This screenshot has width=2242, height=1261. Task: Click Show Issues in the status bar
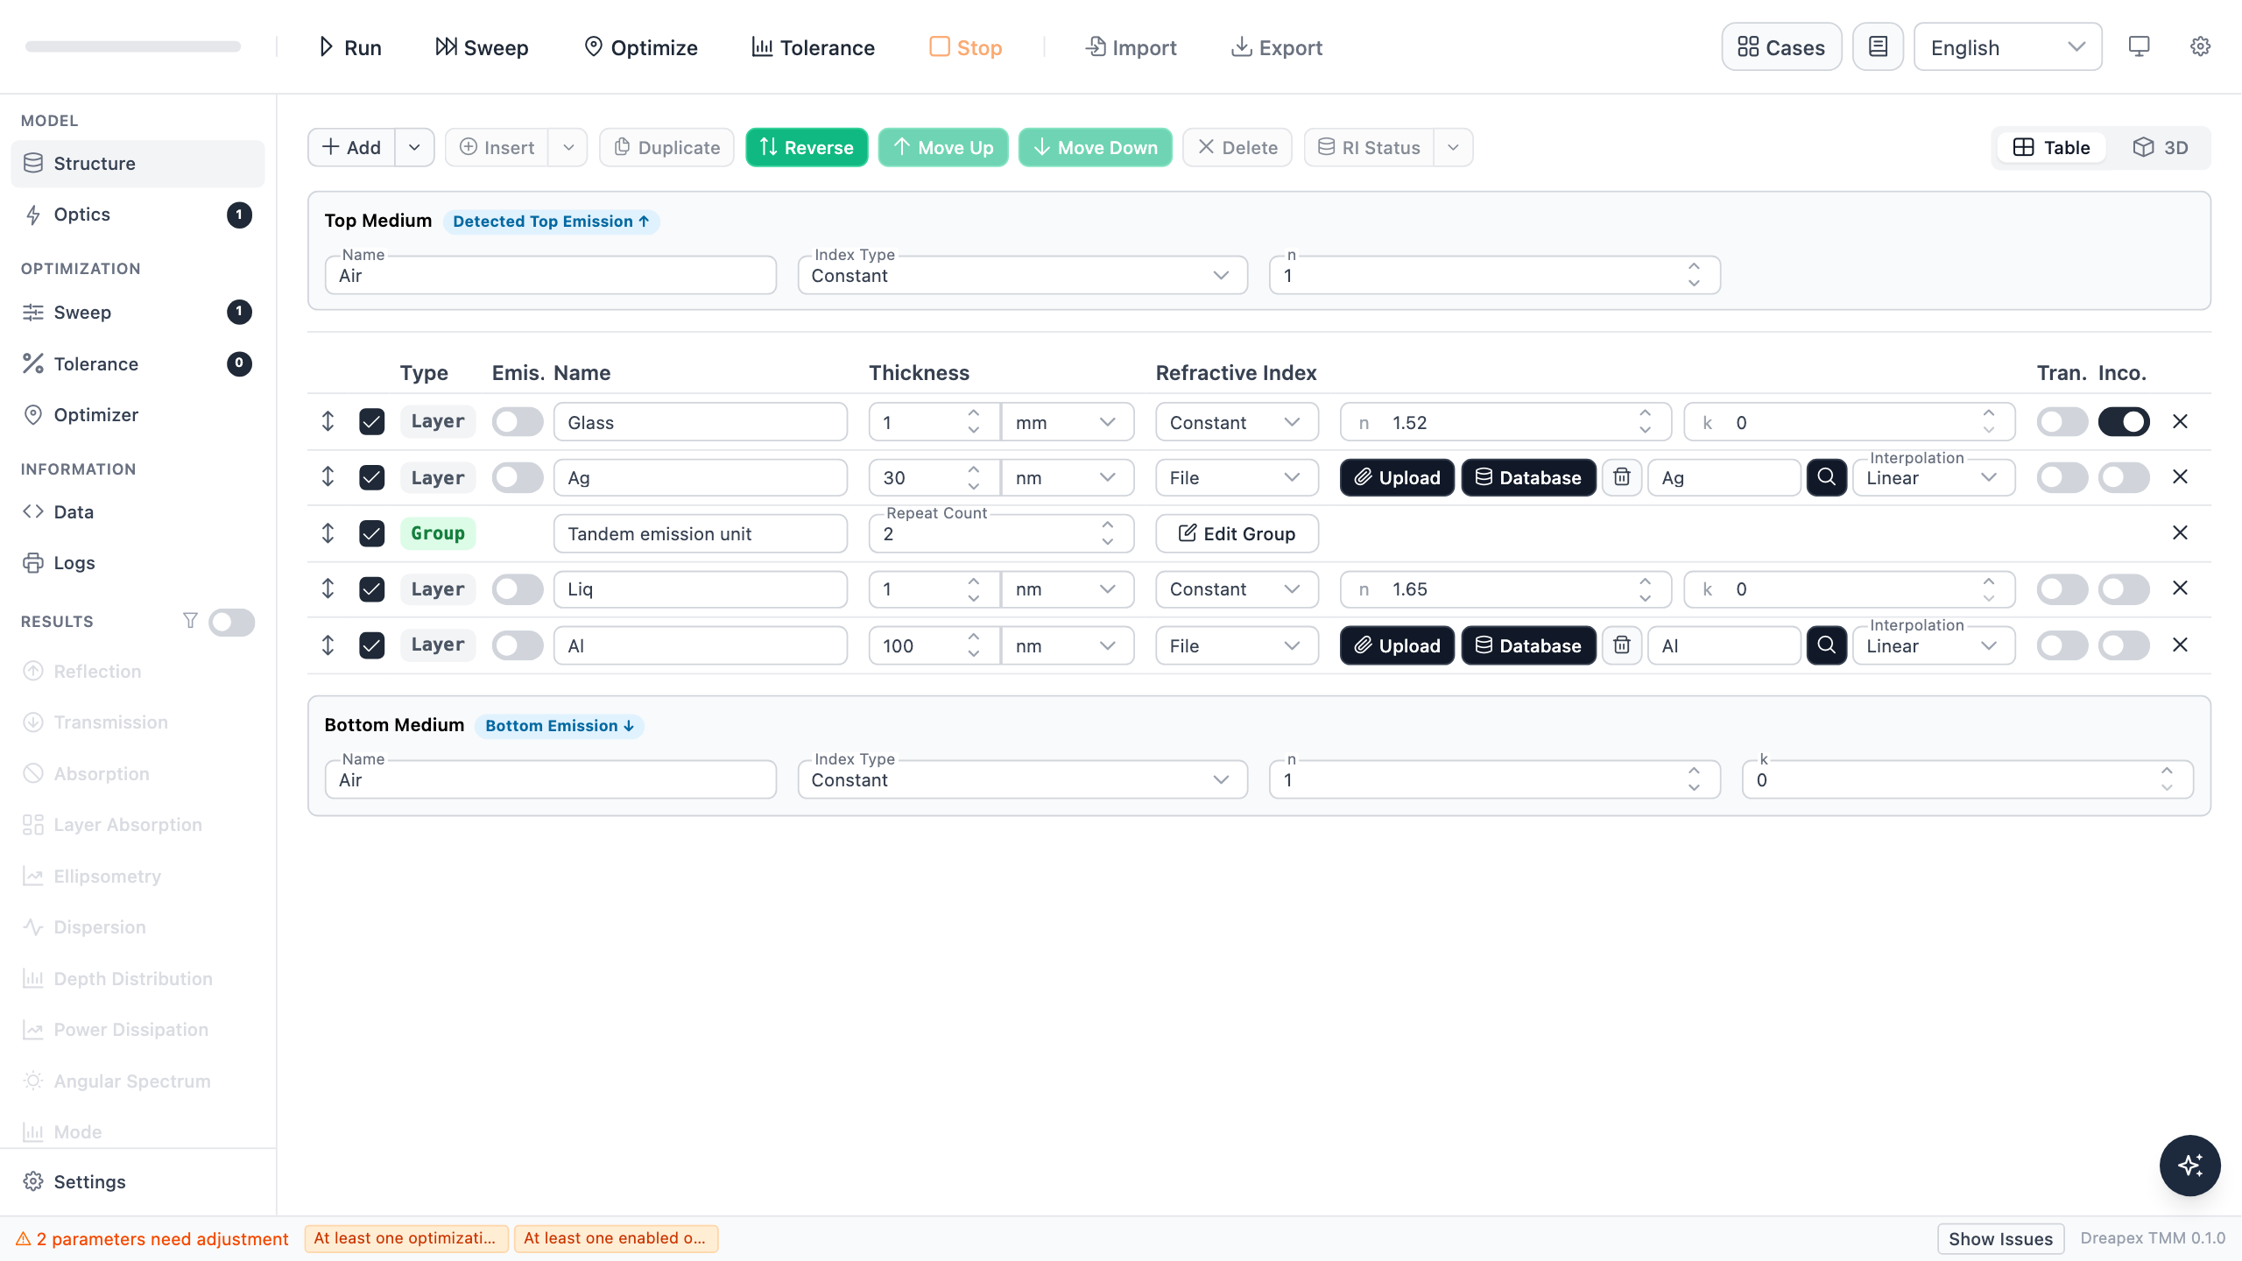coord(2000,1238)
